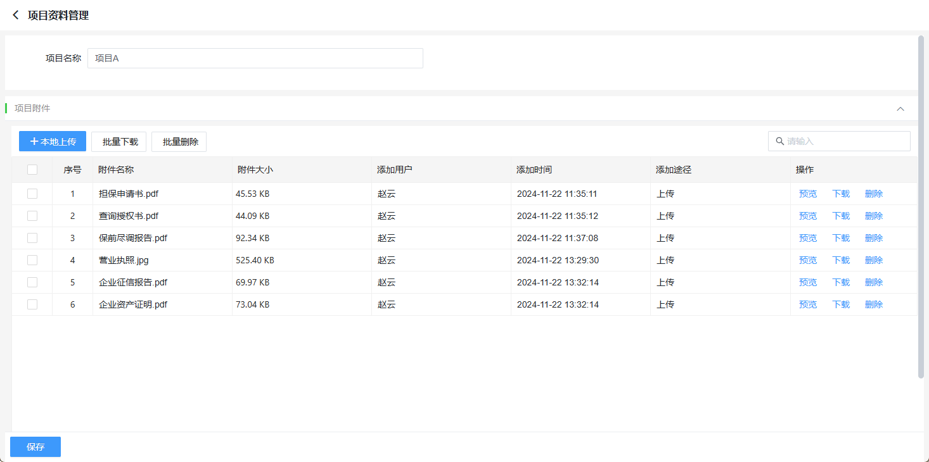Collapse the 项目附件 section chevron
Image resolution: width=929 pixels, height=462 pixels.
point(900,109)
